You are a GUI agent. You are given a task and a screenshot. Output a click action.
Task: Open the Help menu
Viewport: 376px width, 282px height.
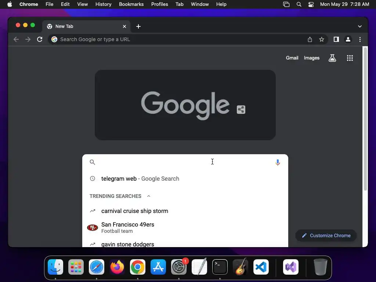tap(221, 4)
